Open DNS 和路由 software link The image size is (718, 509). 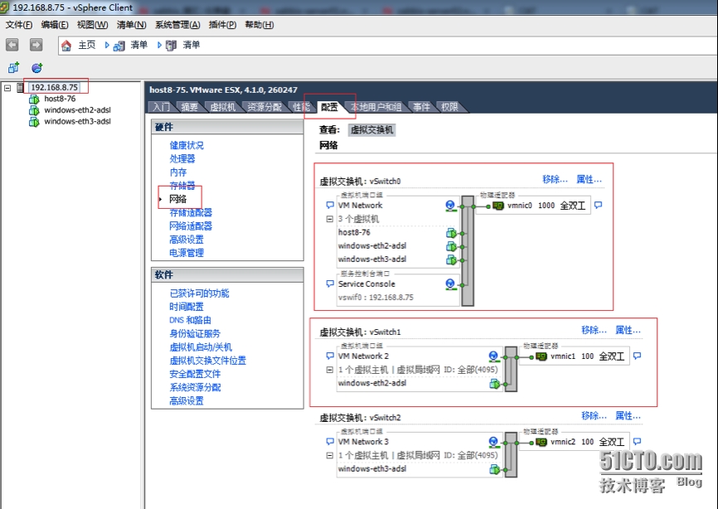(190, 321)
